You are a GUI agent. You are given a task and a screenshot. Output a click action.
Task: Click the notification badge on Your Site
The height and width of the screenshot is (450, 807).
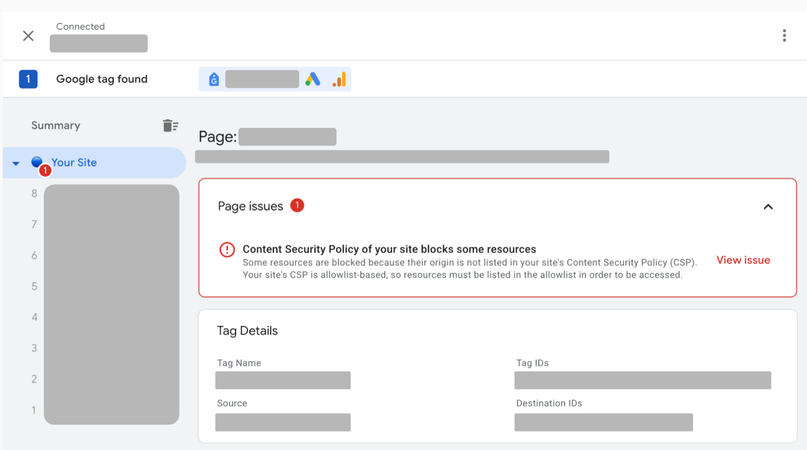[45, 170]
